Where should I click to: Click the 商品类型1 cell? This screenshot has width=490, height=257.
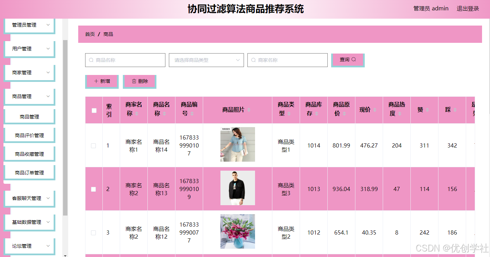click(286, 146)
